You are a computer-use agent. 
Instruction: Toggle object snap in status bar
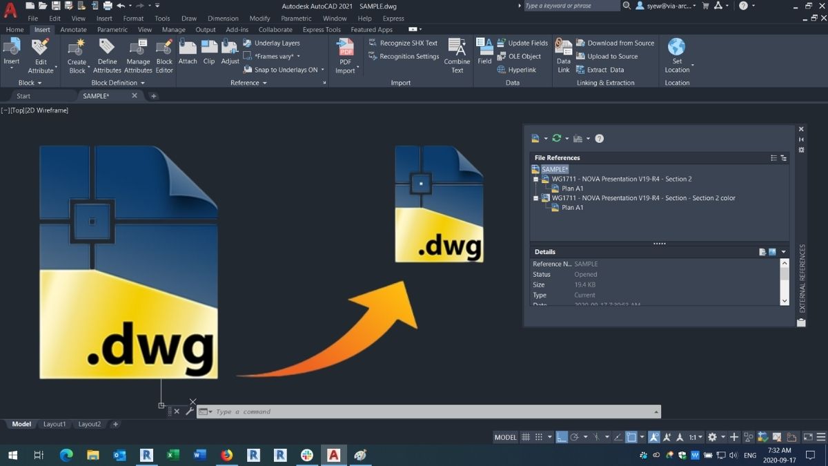(631, 437)
